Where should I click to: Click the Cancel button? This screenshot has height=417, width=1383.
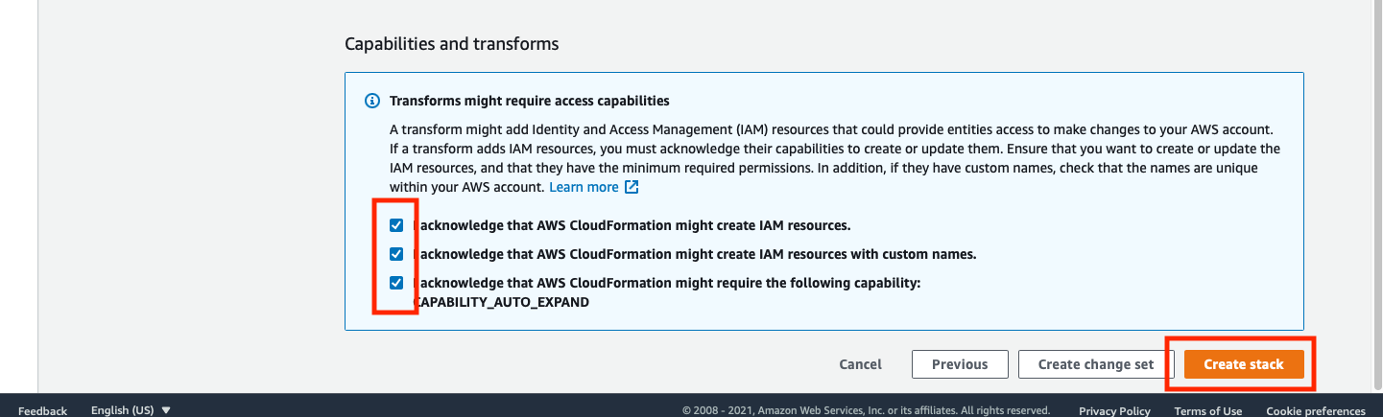(x=860, y=364)
